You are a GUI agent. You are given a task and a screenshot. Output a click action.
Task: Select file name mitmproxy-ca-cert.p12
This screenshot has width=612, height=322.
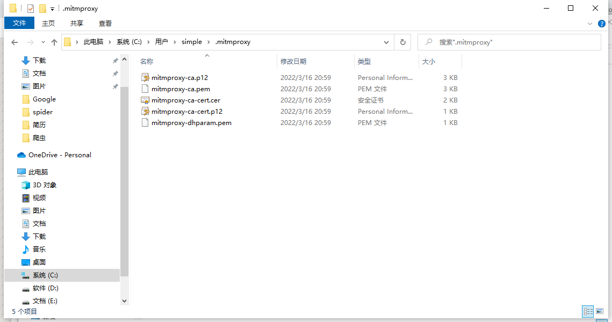(x=187, y=112)
